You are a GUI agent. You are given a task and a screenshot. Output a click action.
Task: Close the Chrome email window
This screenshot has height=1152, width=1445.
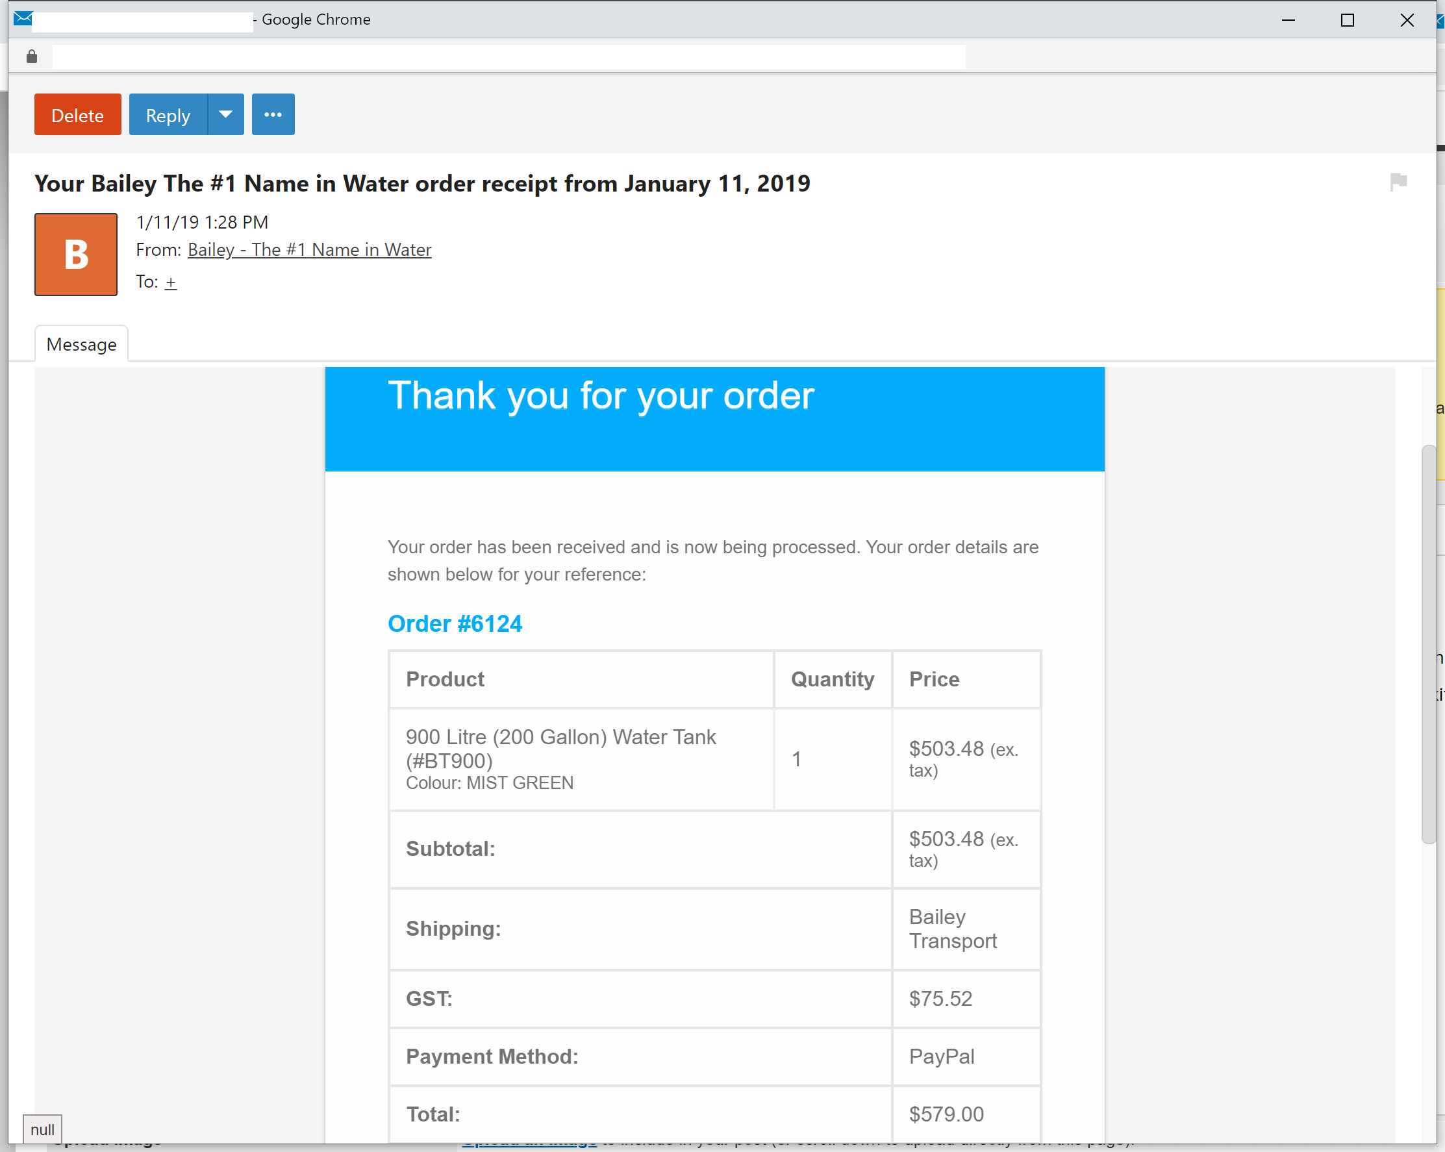(1407, 20)
